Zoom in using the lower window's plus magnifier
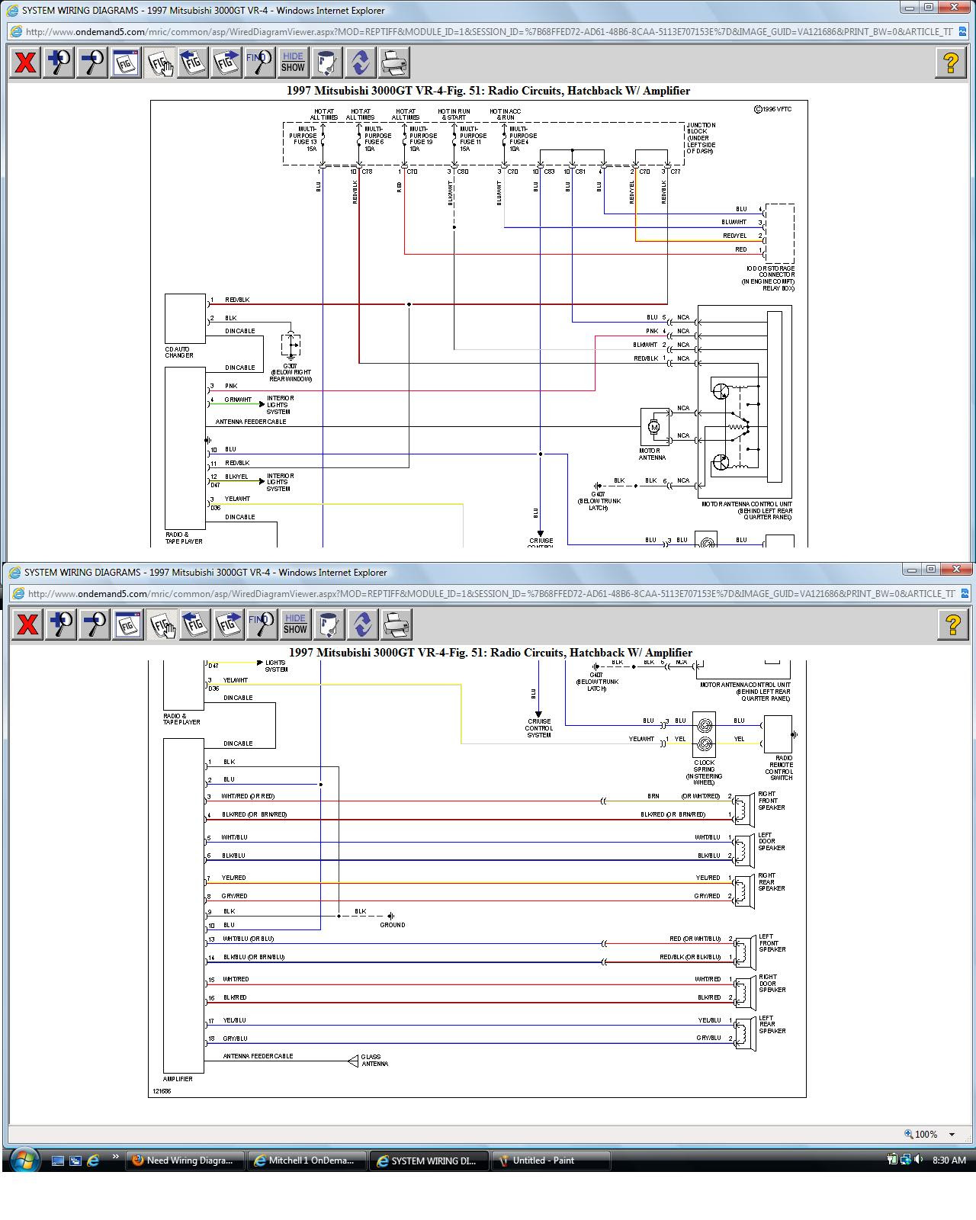 coord(61,624)
